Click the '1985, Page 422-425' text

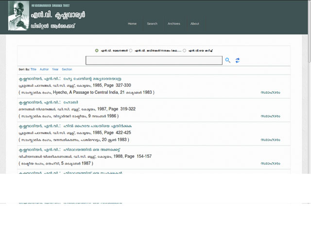[x=112, y=133]
